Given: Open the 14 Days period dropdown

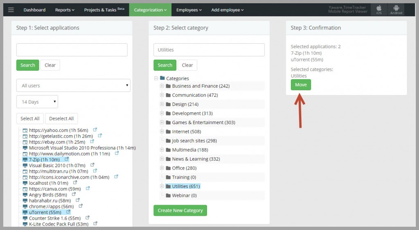Looking at the screenshot, I should (37, 102).
